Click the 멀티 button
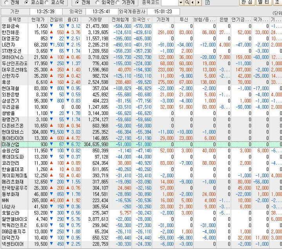Image resolution: width=282 pixels, height=249 pixels. (x=263, y=2)
